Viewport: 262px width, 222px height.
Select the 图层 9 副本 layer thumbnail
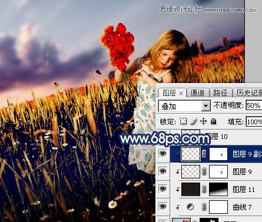[191, 154]
